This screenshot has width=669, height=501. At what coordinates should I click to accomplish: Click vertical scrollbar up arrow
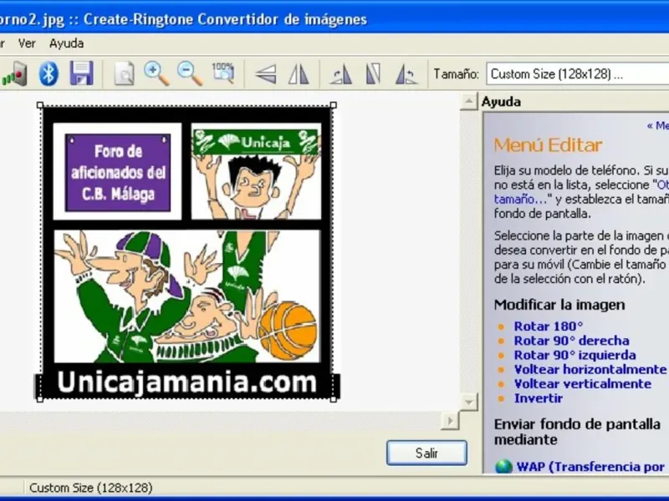pos(468,101)
